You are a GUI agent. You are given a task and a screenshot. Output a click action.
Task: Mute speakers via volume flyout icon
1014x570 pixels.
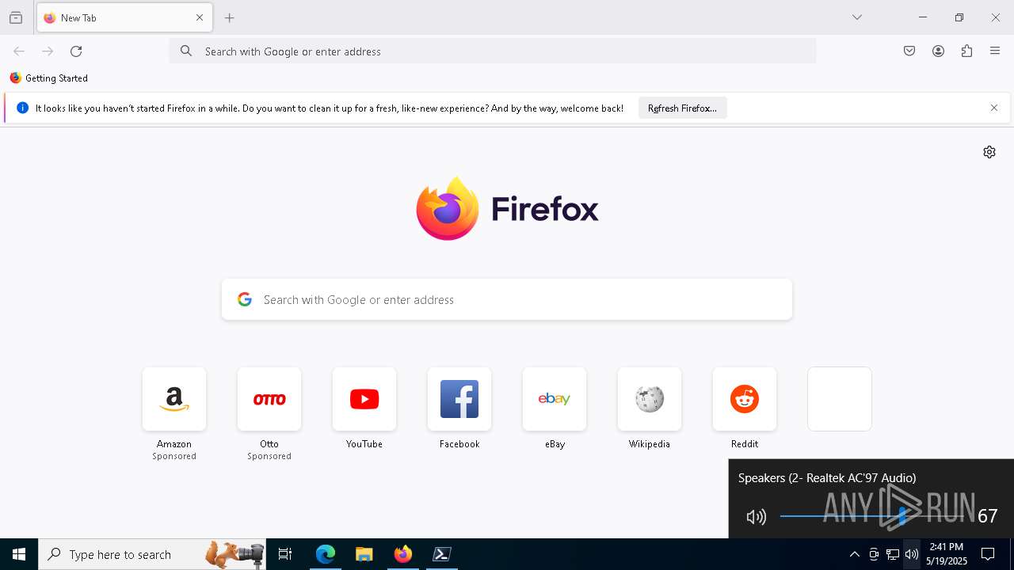[x=757, y=517]
